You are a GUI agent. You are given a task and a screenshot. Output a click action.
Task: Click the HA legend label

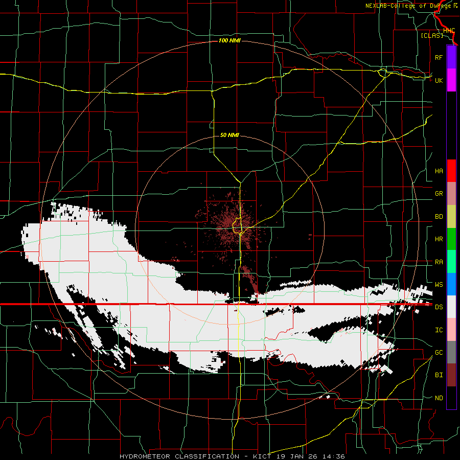[x=439, y=171]
